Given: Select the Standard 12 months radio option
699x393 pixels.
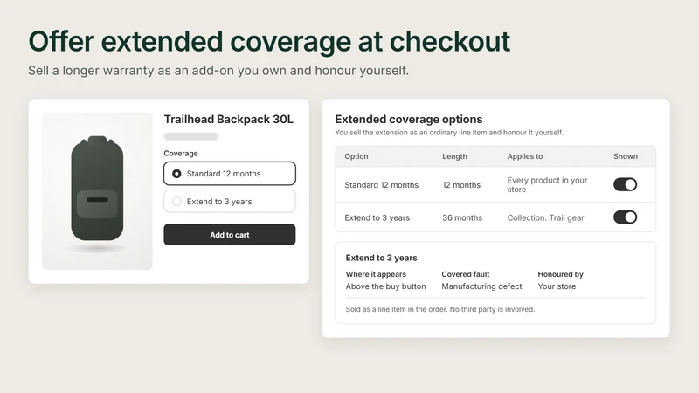Looking at the screenshot, I should tap(230, 173).
